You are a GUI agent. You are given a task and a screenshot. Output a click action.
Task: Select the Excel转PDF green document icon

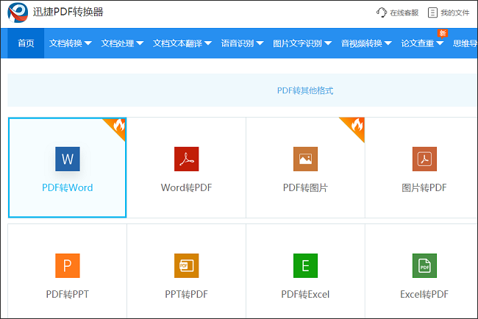[424, 265]
